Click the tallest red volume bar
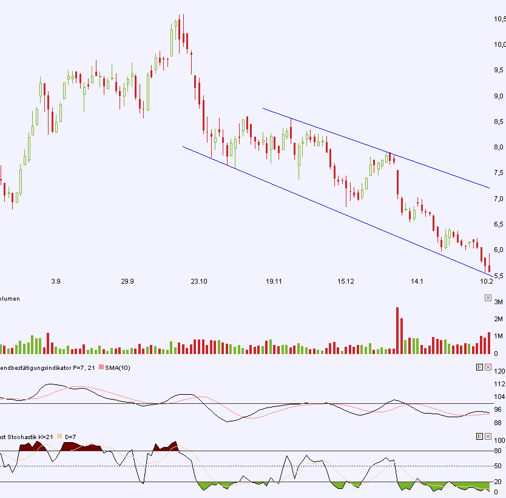 pos(397,330)
